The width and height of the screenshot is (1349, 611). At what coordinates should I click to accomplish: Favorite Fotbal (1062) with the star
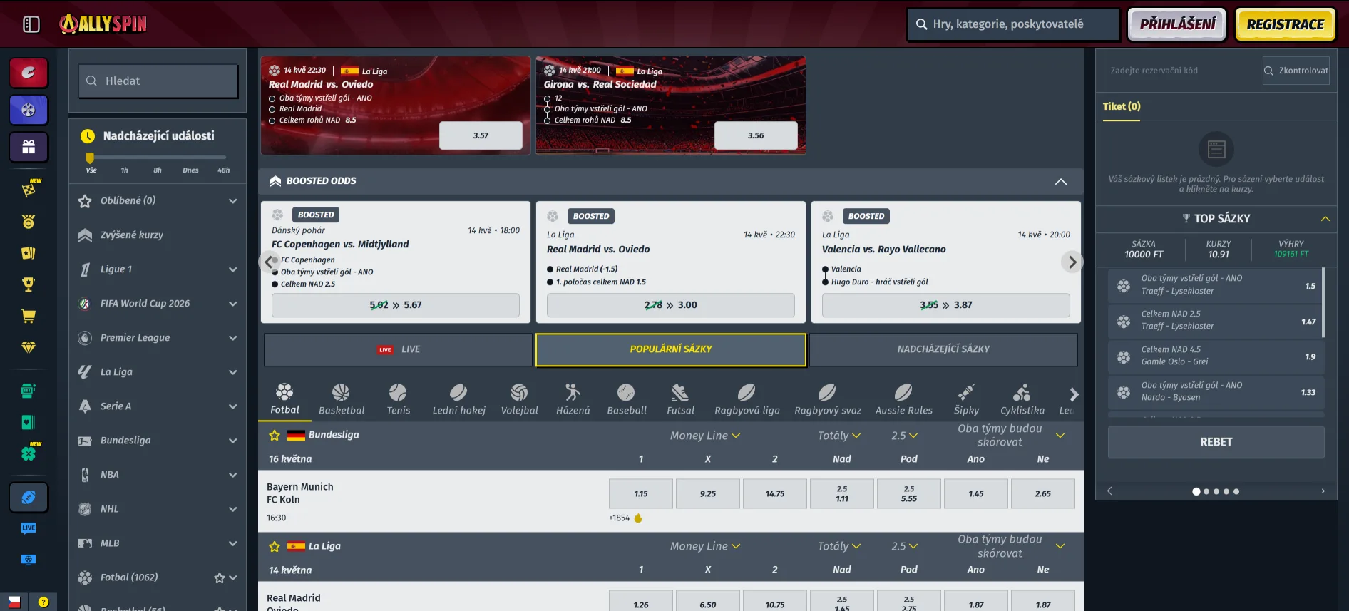(x=220, y=578)
